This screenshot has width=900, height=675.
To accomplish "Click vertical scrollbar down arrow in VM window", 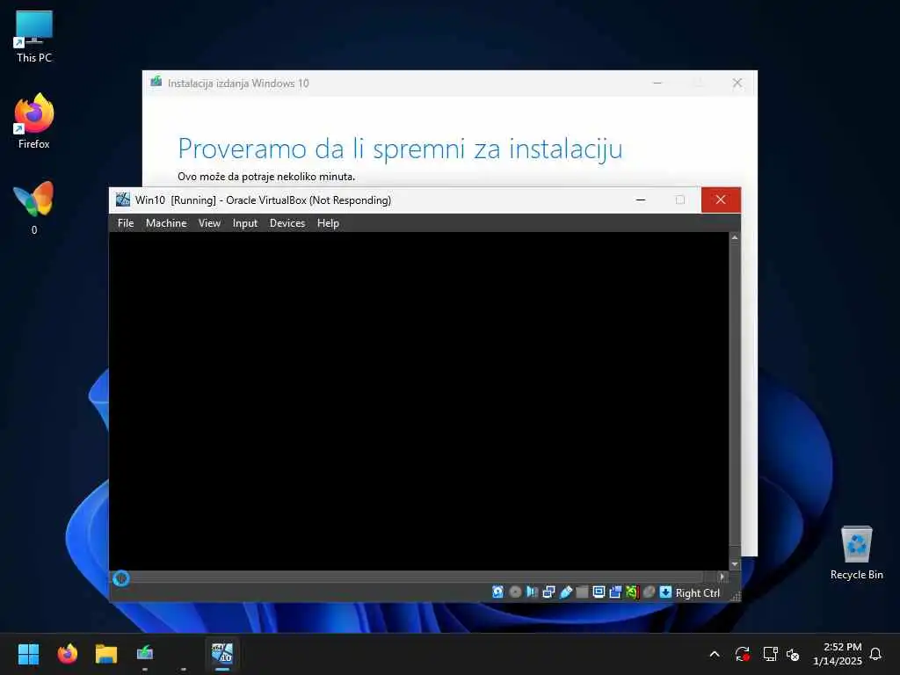I will (735, 565).
